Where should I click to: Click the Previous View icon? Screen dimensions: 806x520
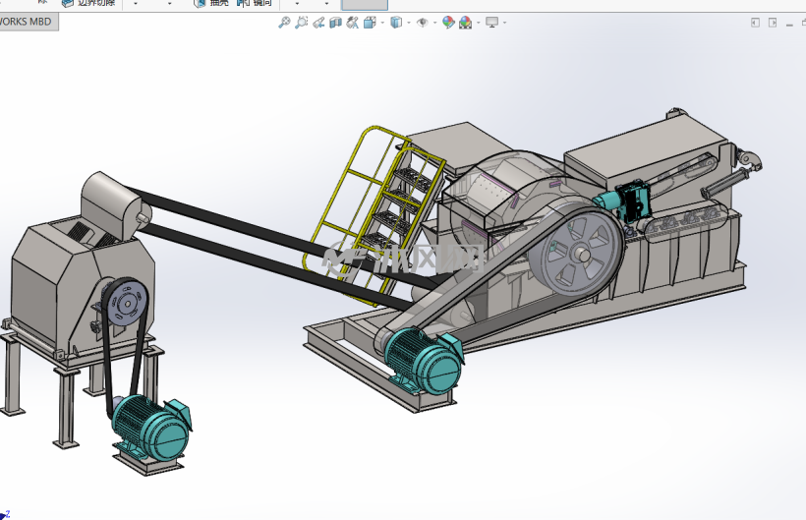click(x=318, y=23)
